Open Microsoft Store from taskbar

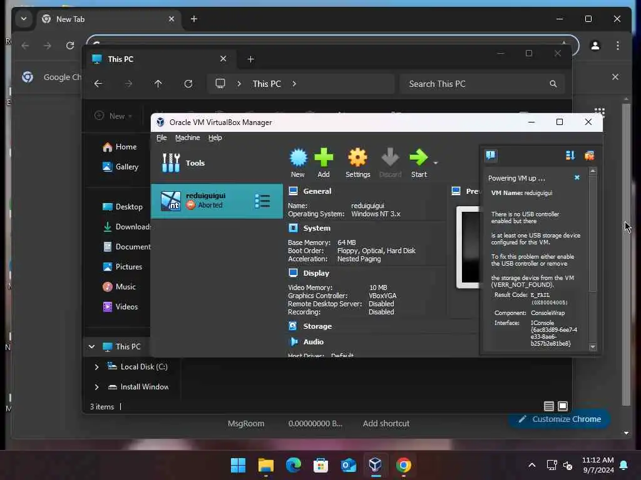tap(320, 465)
